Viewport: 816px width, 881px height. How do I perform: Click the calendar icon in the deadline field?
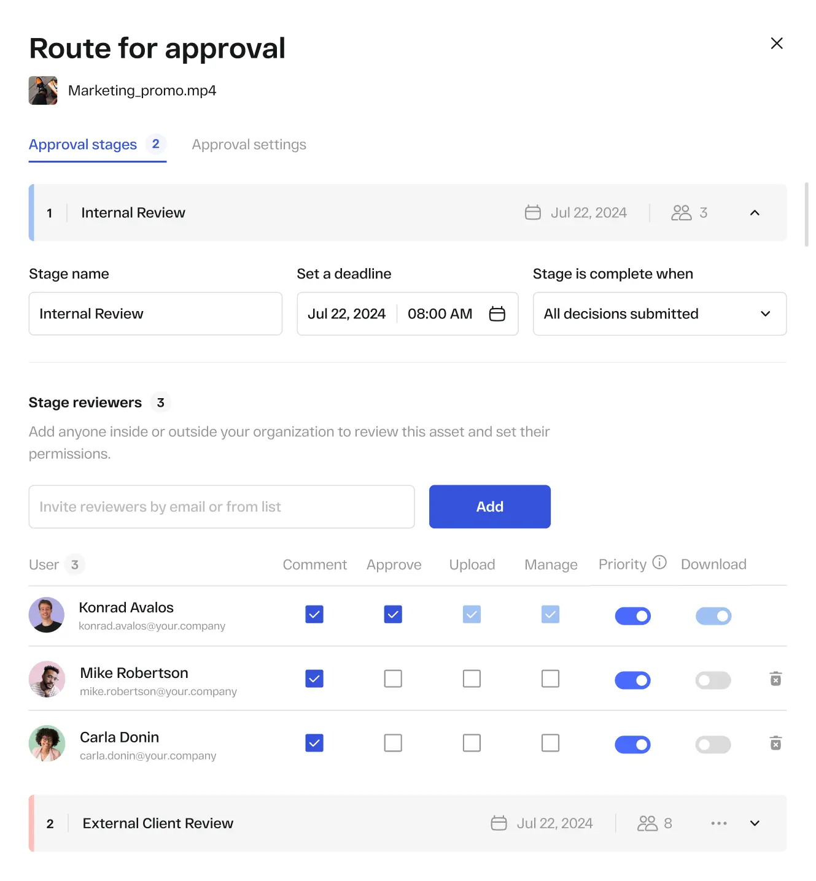point(497,314)
